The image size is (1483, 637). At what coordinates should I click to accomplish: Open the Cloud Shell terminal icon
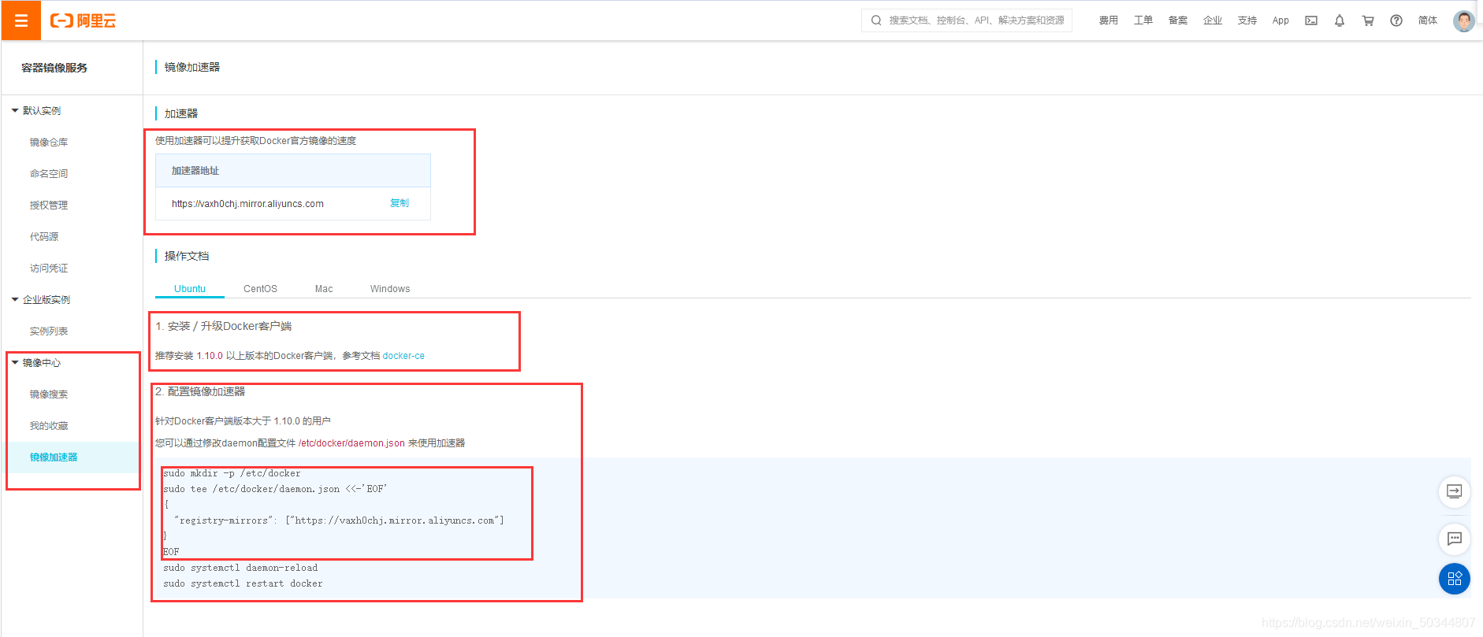(1311, 20)
